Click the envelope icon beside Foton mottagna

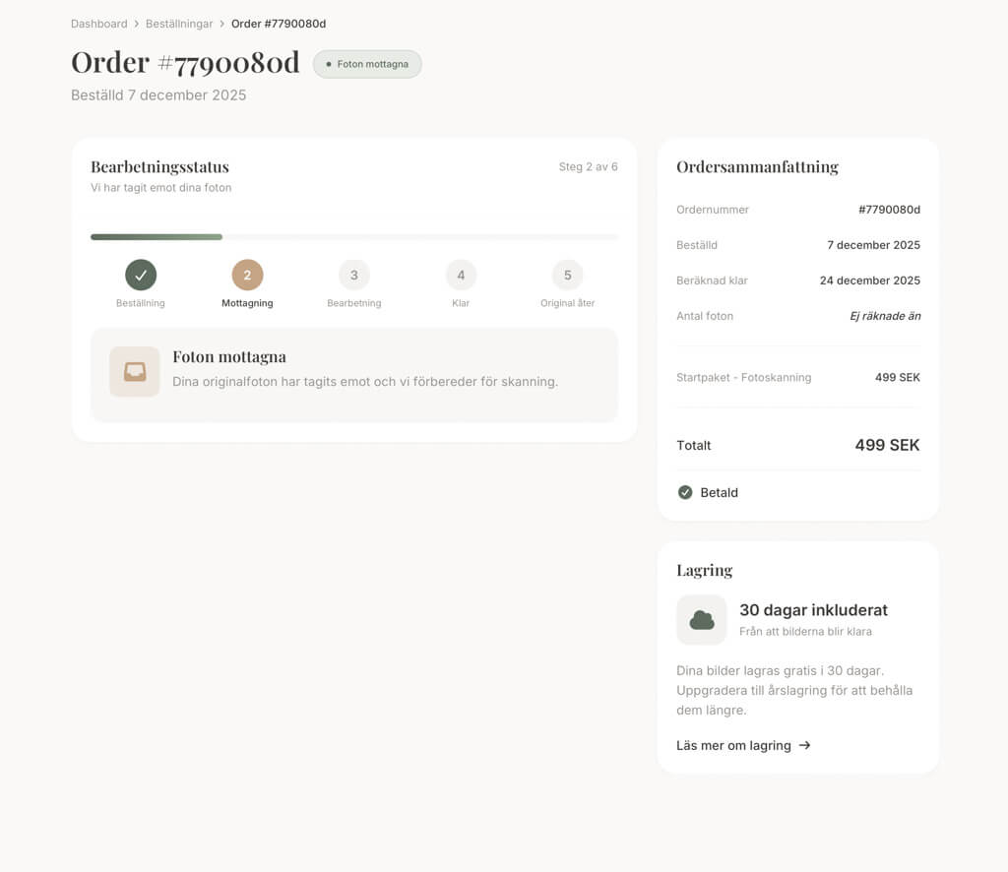pyautogui.click(x=134, y=371)
